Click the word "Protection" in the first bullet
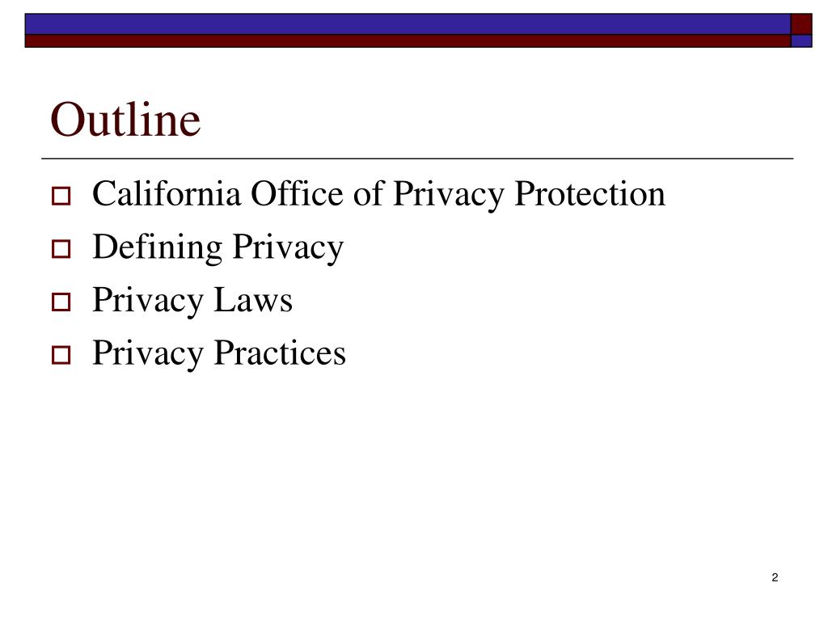Screen dimensions: 828x621 (589, 193)
